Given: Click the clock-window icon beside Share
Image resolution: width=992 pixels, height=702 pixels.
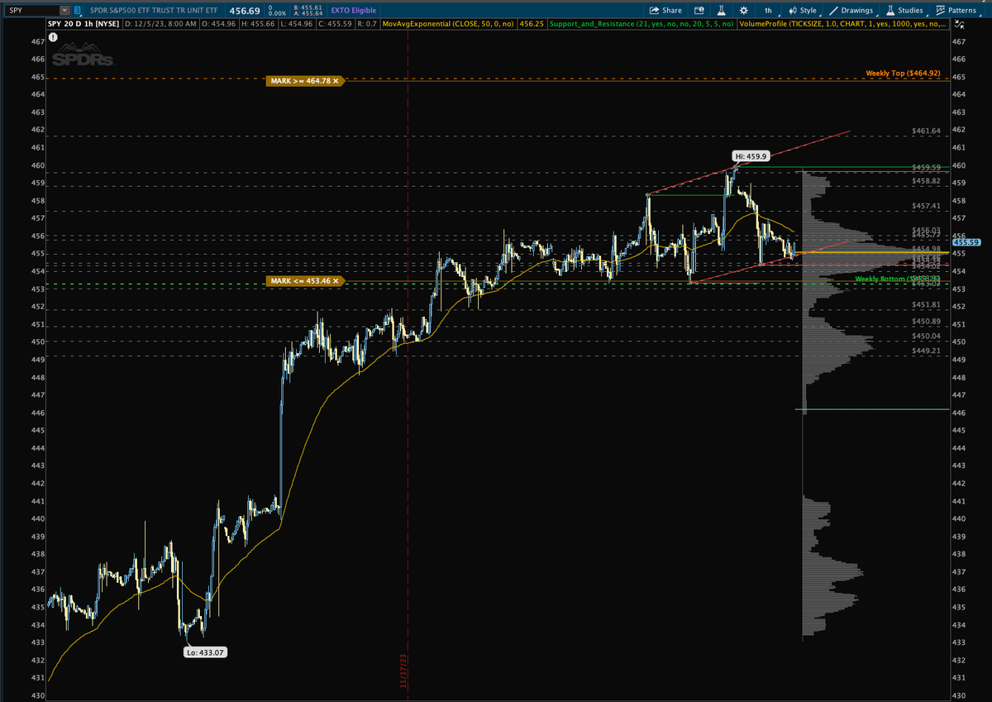Looking at the screenshot, I should tap(699, 10).
